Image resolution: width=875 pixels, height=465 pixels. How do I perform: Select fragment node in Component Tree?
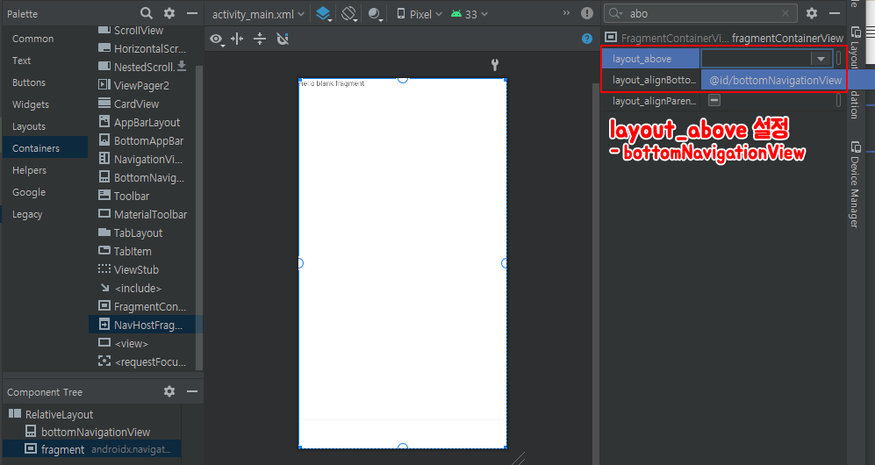coord(92,449)
